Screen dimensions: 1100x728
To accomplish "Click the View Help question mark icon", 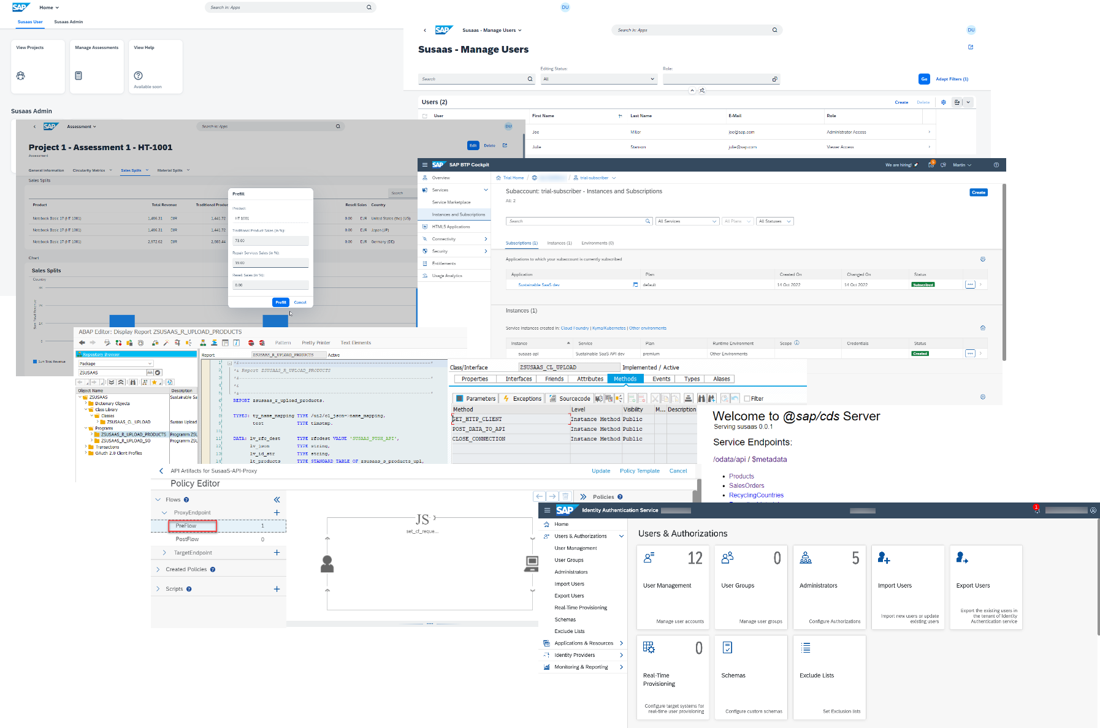I will pos(139,75).
